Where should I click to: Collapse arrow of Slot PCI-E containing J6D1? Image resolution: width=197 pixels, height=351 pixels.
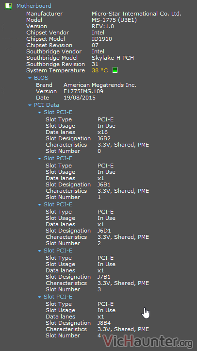[x=39, y=204]
